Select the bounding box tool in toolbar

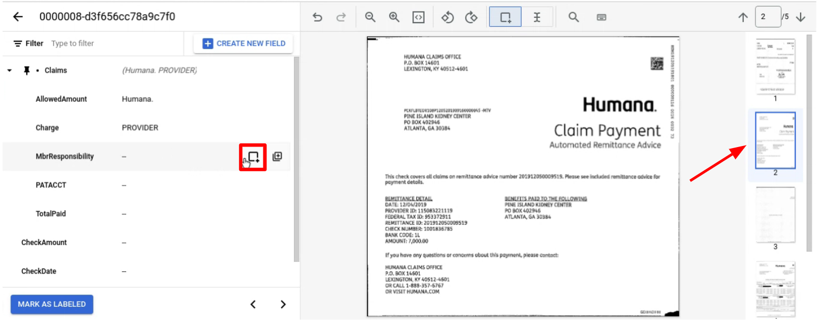(x=506, y=17)
